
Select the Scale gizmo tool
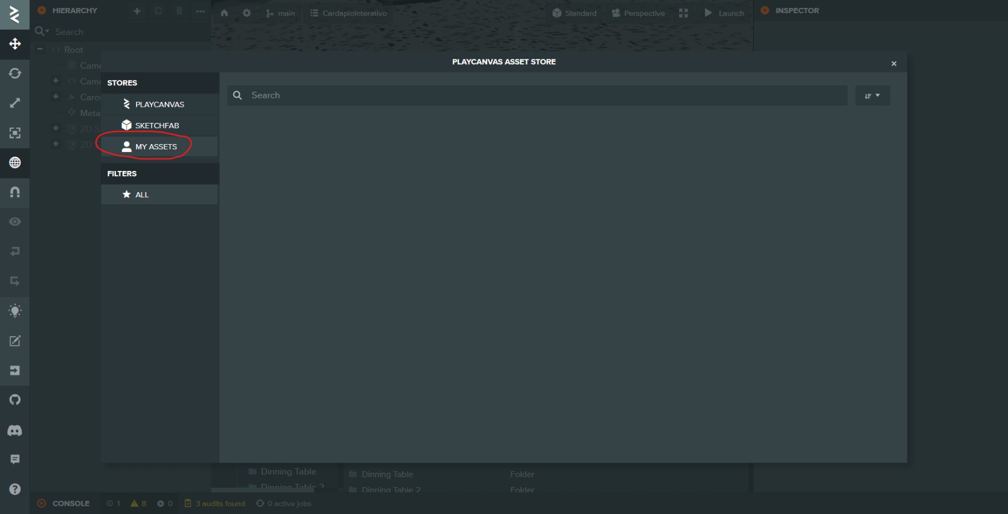[15, 103]
